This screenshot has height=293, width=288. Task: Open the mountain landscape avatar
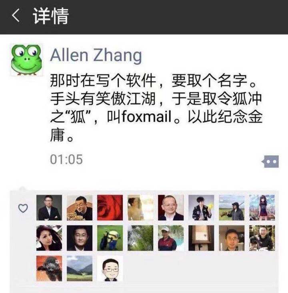pyautogui.click(x=80, y=269)
